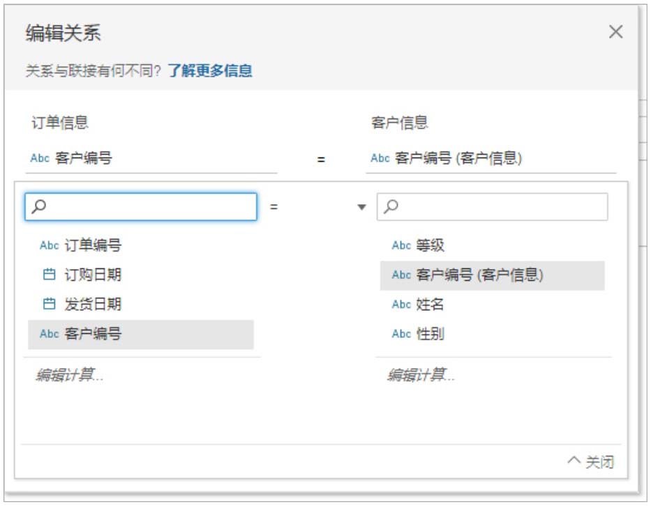The image size is (651, 506).
Task: Select 性别 from right field list
Action: (x=430, y=334)
